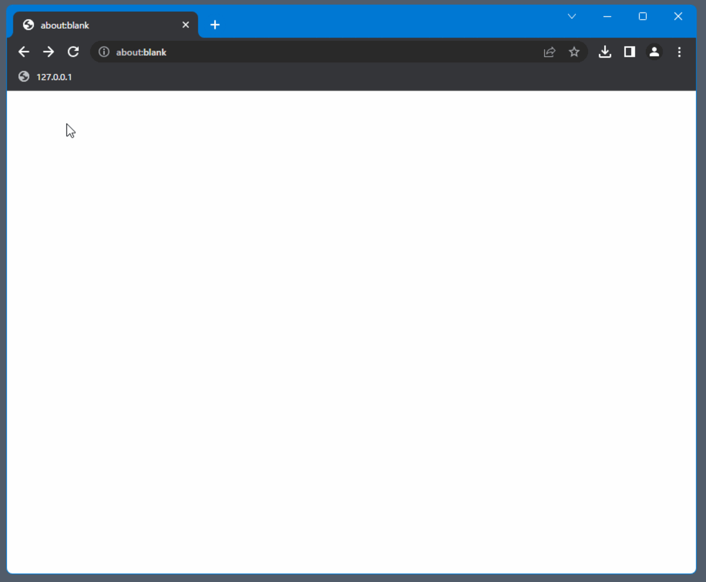Open the Downloads tray

[x=605, y=52]
